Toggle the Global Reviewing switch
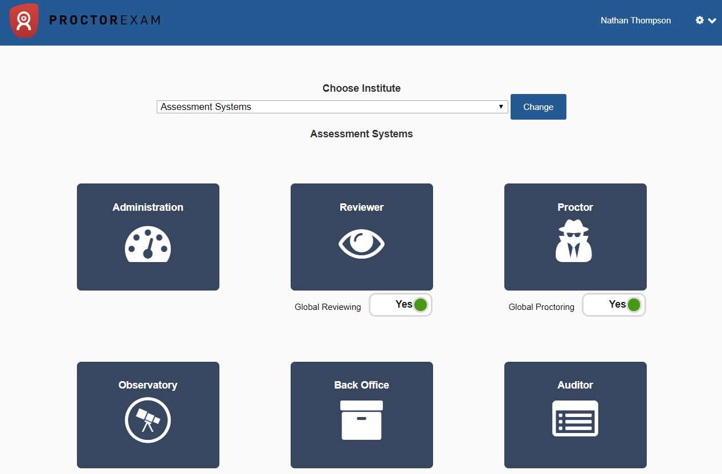The width and height of the screenshot is (722, 474). tap(401, 305)
